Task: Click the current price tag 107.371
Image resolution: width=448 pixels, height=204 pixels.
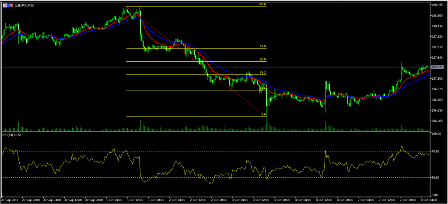Action: (x=437, y=67)
